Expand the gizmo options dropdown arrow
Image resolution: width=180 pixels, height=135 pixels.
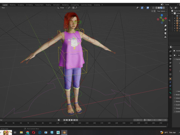[144, 8]
